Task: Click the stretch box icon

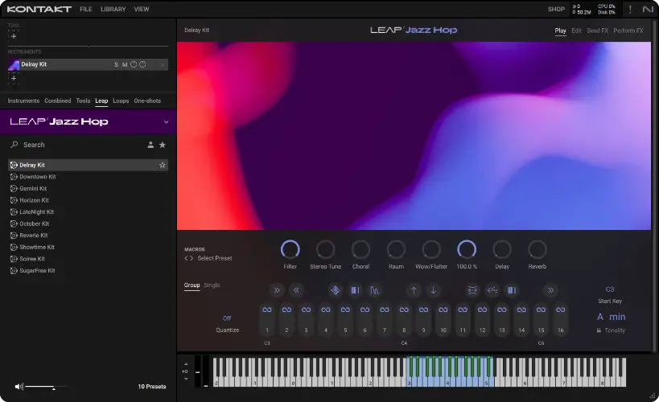Action: coord(472,290)
